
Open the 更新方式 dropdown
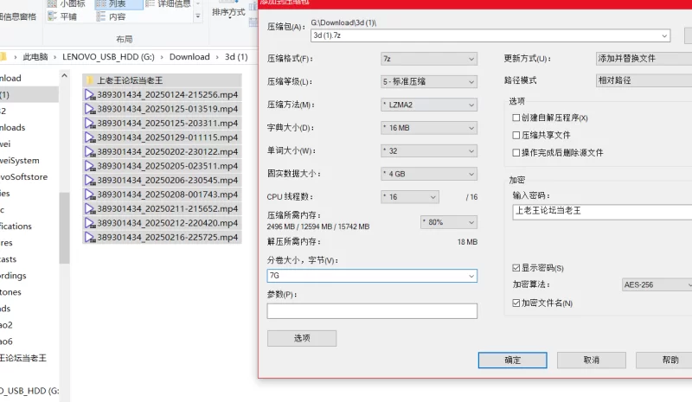click(644, 58)
